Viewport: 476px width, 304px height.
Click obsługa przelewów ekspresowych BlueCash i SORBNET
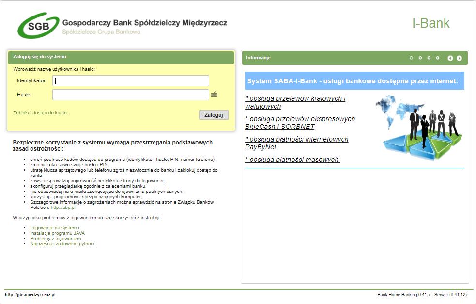coord(300,123)
